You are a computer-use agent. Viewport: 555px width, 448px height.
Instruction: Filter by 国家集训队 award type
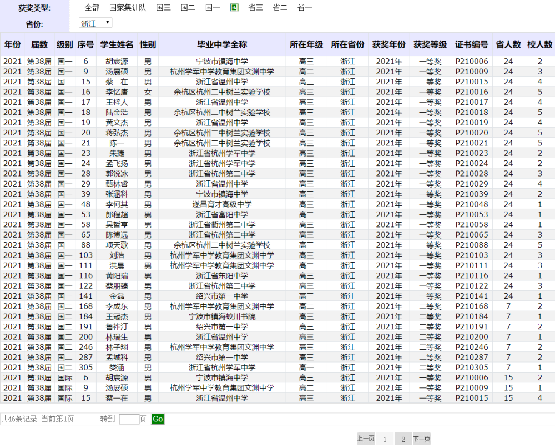pyautogui.click(x=128, y=7)
